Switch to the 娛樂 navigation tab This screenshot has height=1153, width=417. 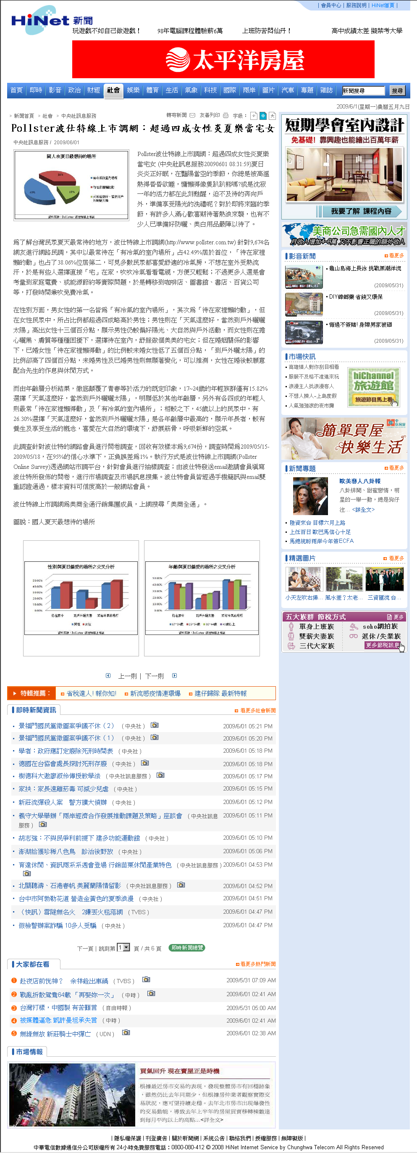coord(133,90)
